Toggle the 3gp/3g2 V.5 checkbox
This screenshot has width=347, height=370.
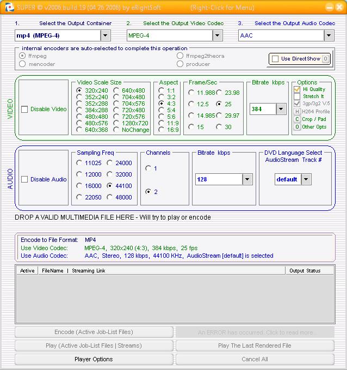click(297, 104)
